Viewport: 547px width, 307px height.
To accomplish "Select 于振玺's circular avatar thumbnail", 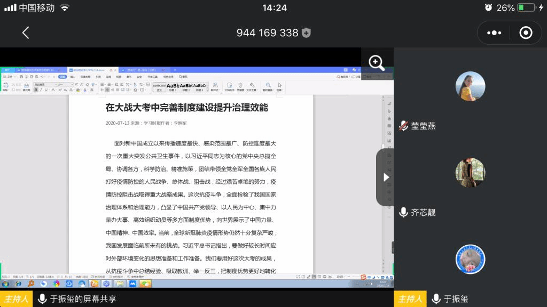I will click(470, 260).
